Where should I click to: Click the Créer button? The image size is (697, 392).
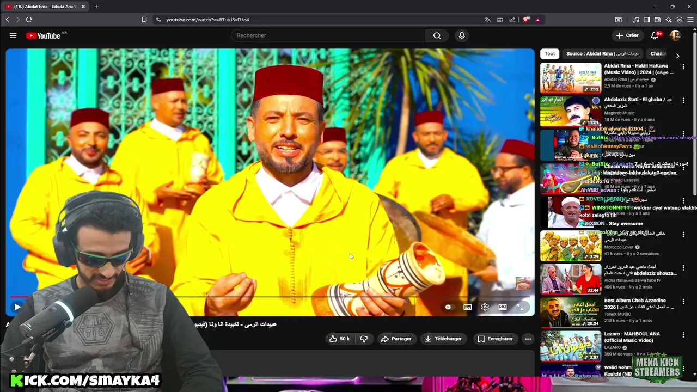point(627,35)
